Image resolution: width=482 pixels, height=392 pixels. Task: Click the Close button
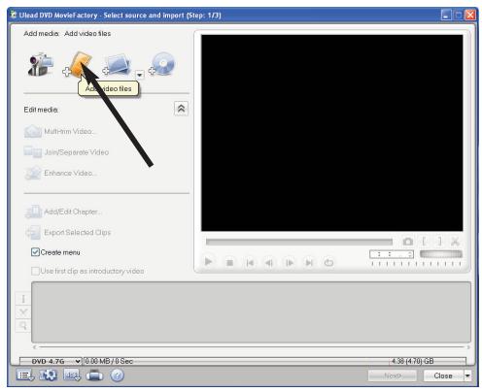pos(443,376)
